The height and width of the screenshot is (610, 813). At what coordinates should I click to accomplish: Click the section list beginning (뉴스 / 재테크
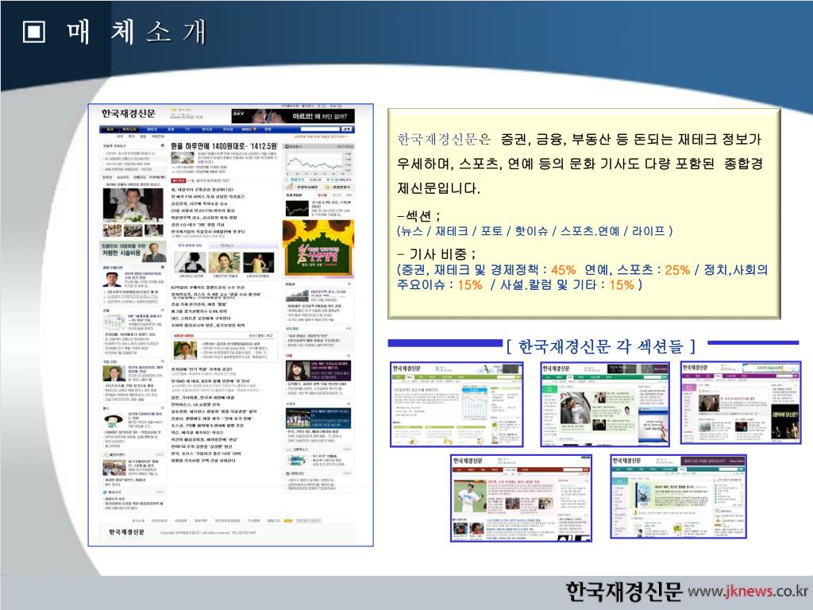534,231
